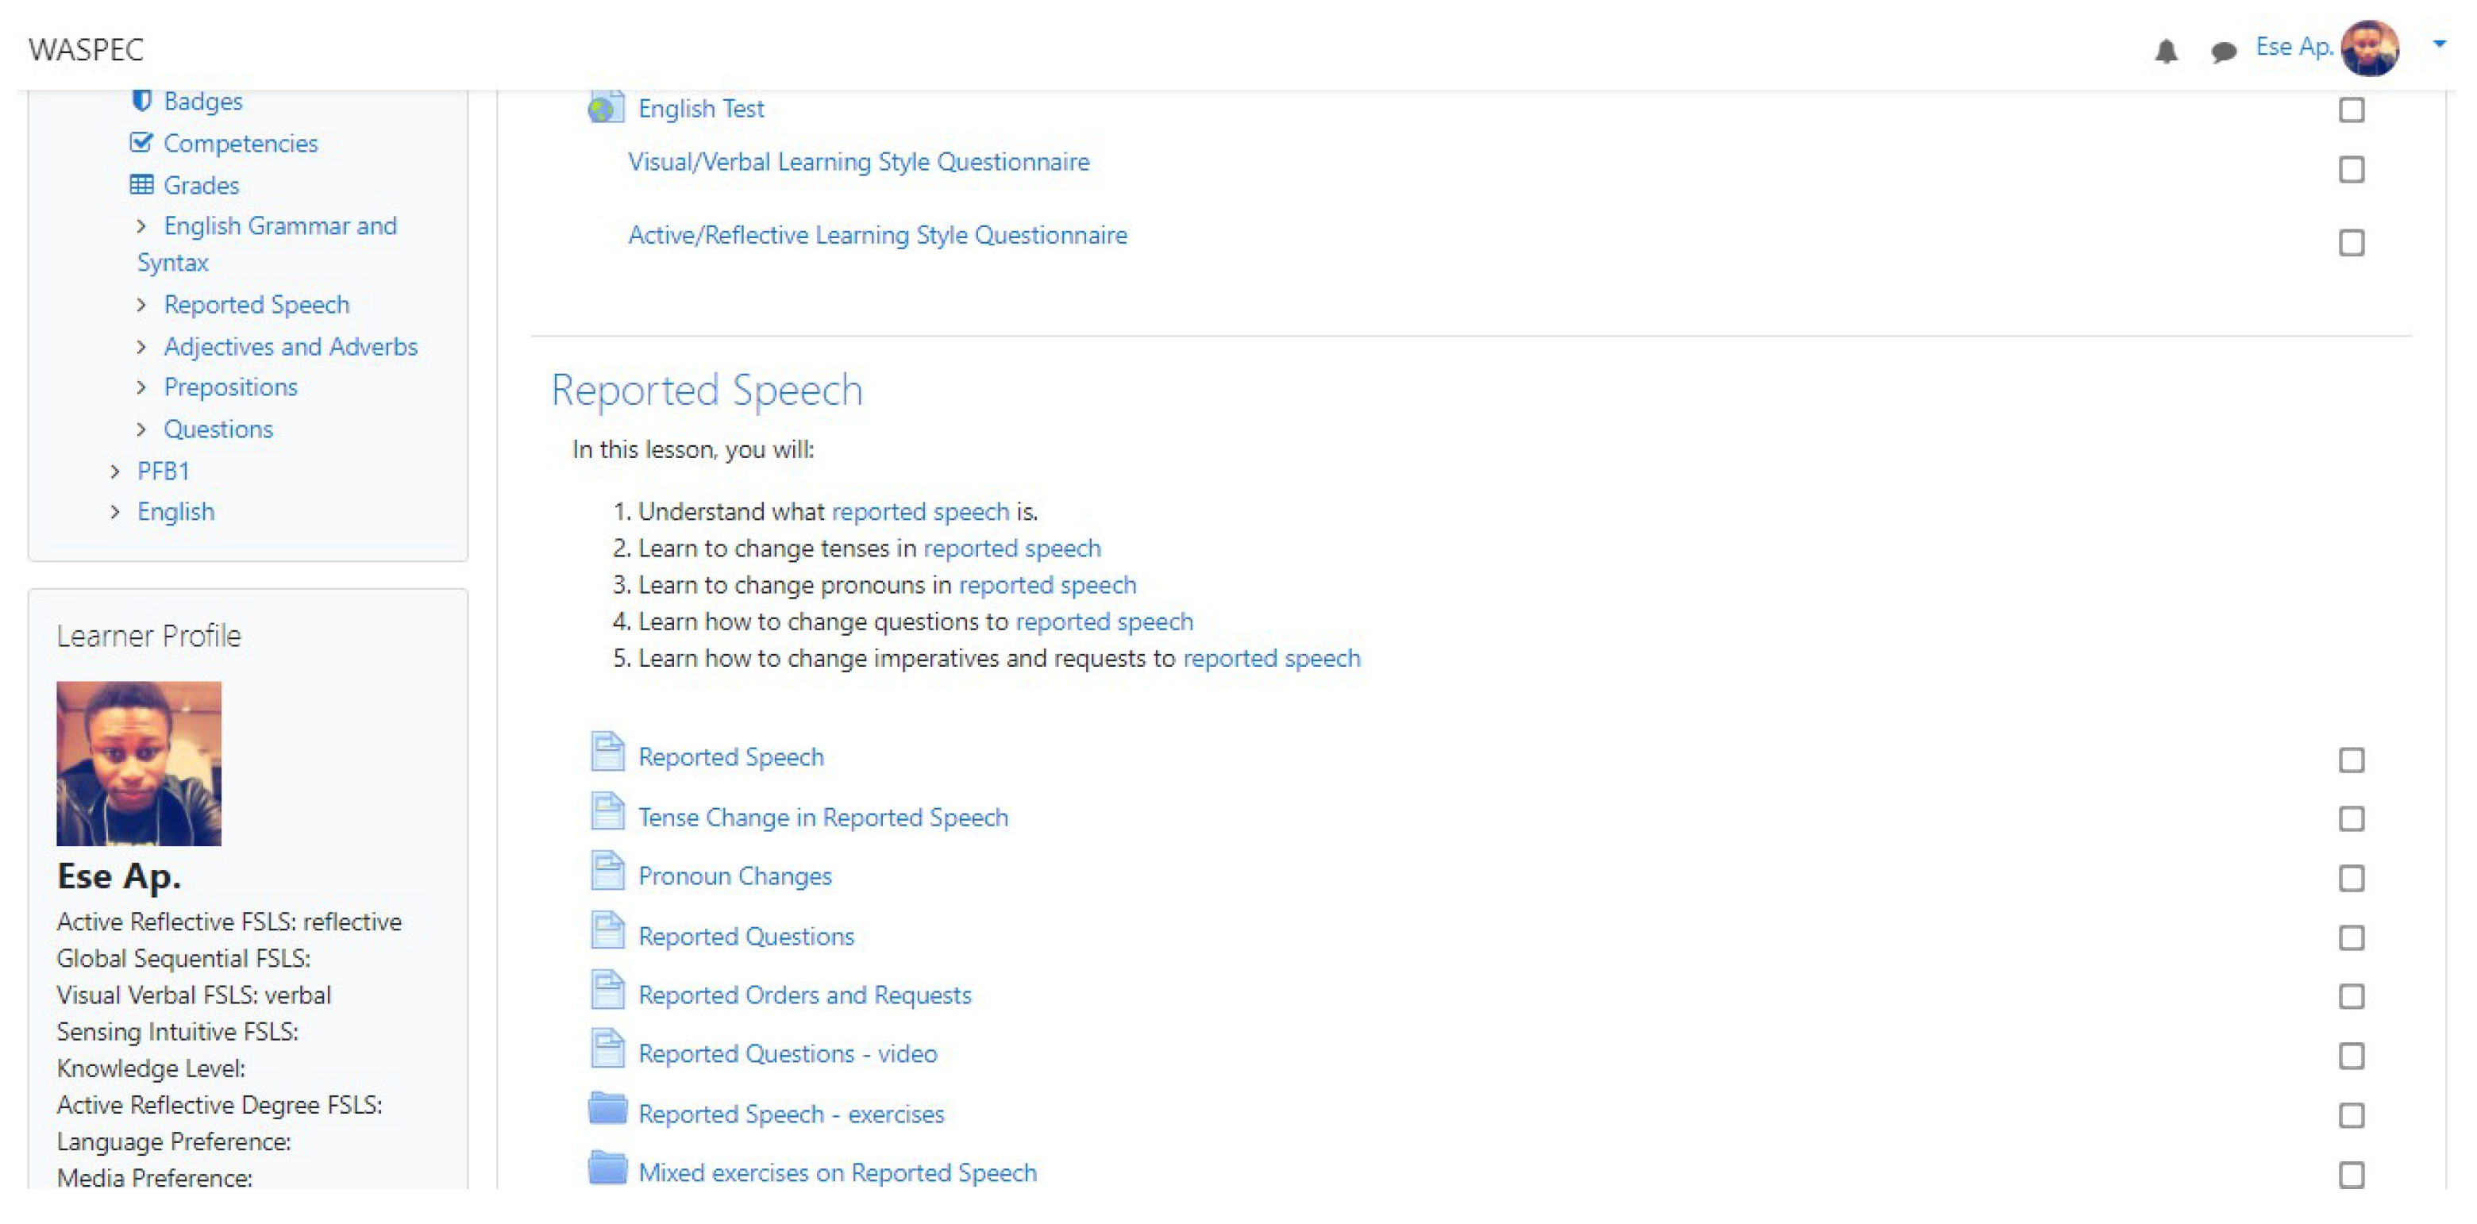Check the Reported Questions - video completion box
Image resolution: width=2477 pixels, height=1224 pixels.
click(x=2351, y=1056)
